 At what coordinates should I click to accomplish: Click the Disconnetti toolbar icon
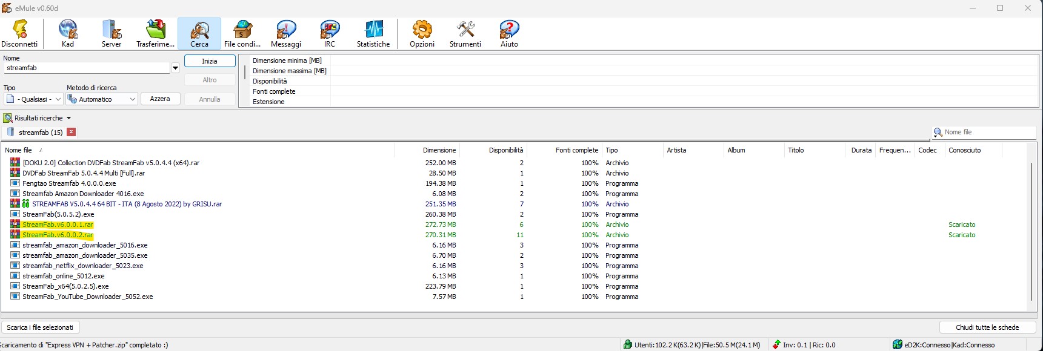(19, 34)
